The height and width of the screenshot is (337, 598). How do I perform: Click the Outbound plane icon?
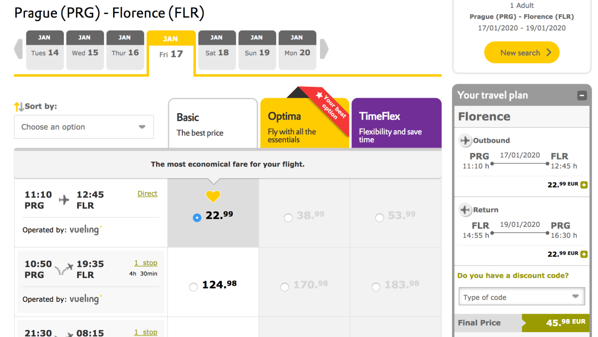pyautogui.click(x=465, y=141)
